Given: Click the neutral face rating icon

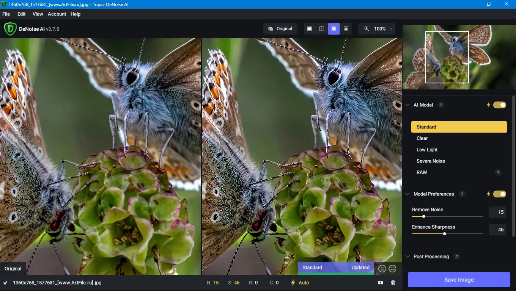Looking at the screenshot, I should pos(392,268).
